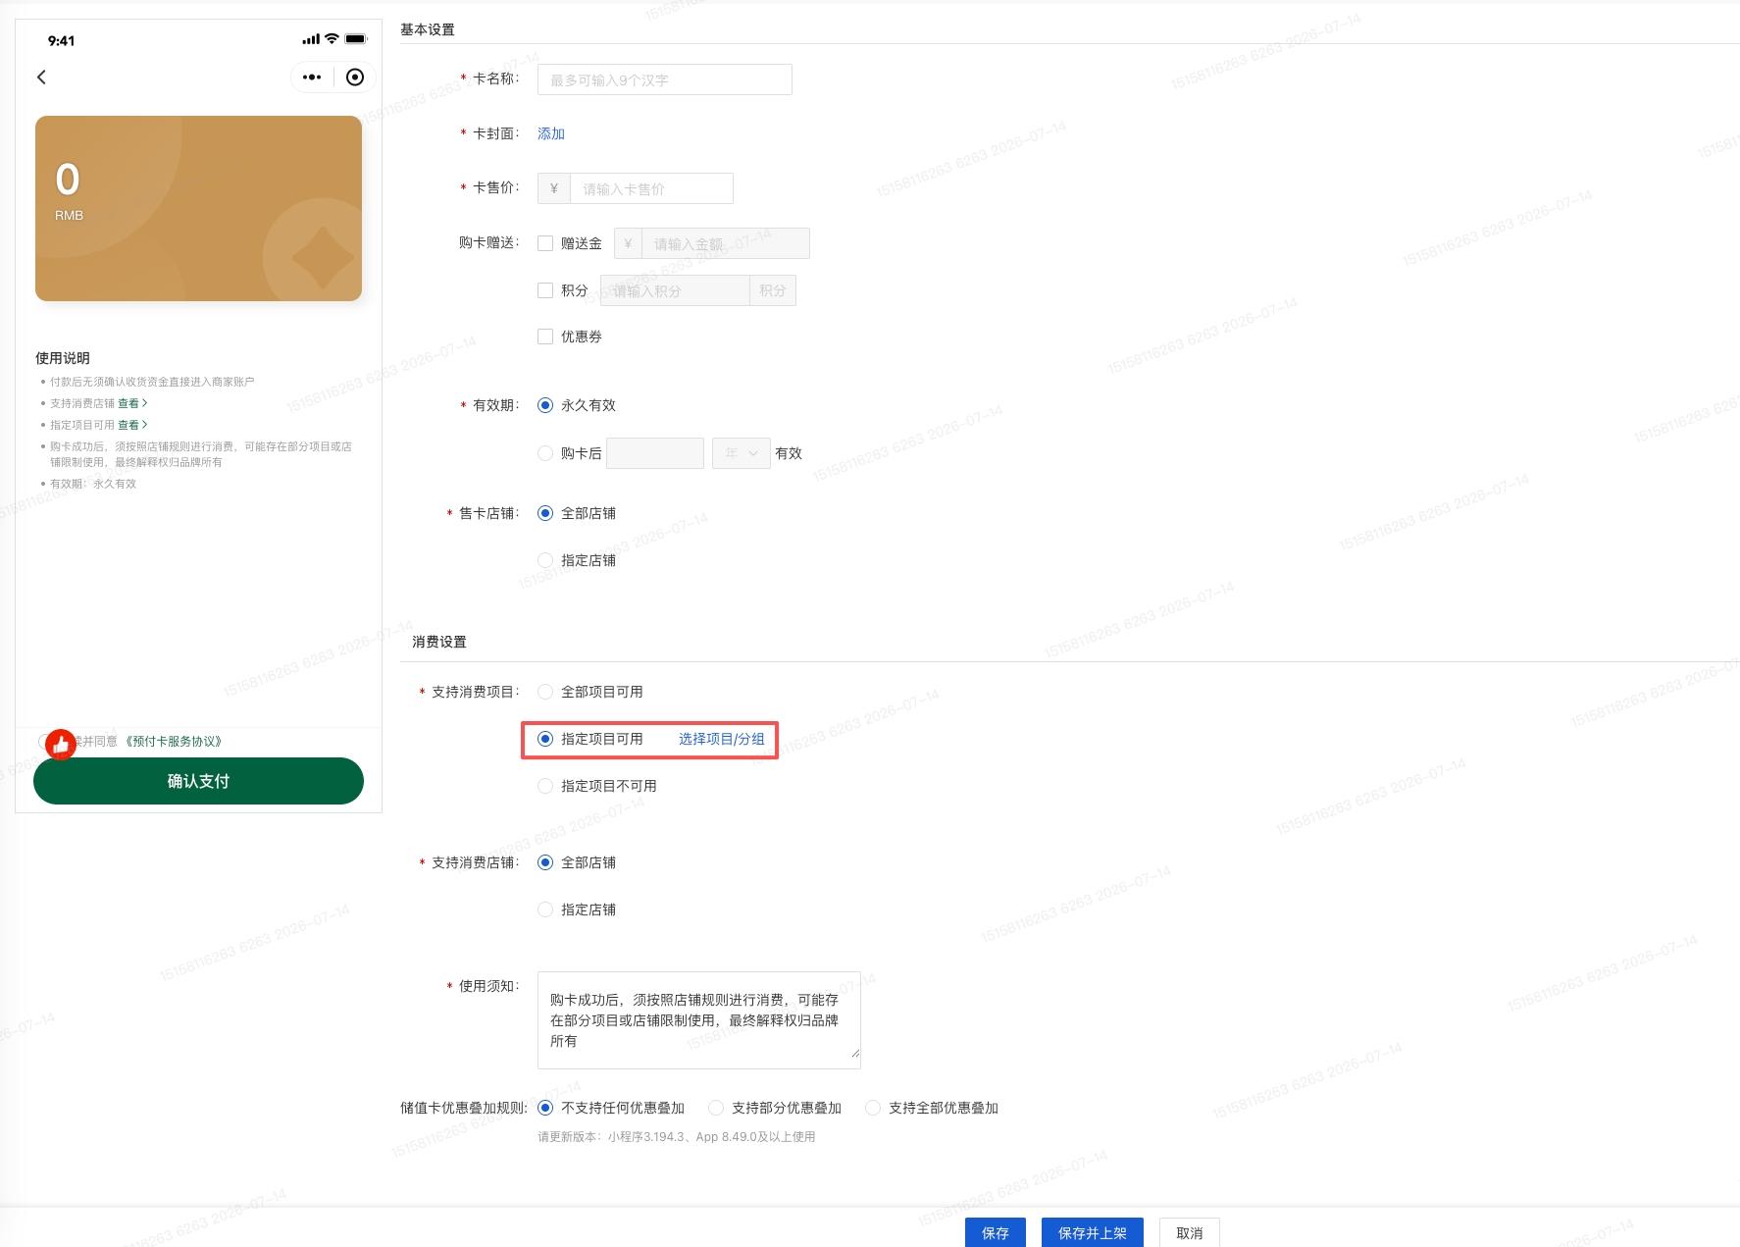The width and height of the screenshot is (1740, 1247).
Task: Expand the 年 unit dropdown
Action: [741, 453]
